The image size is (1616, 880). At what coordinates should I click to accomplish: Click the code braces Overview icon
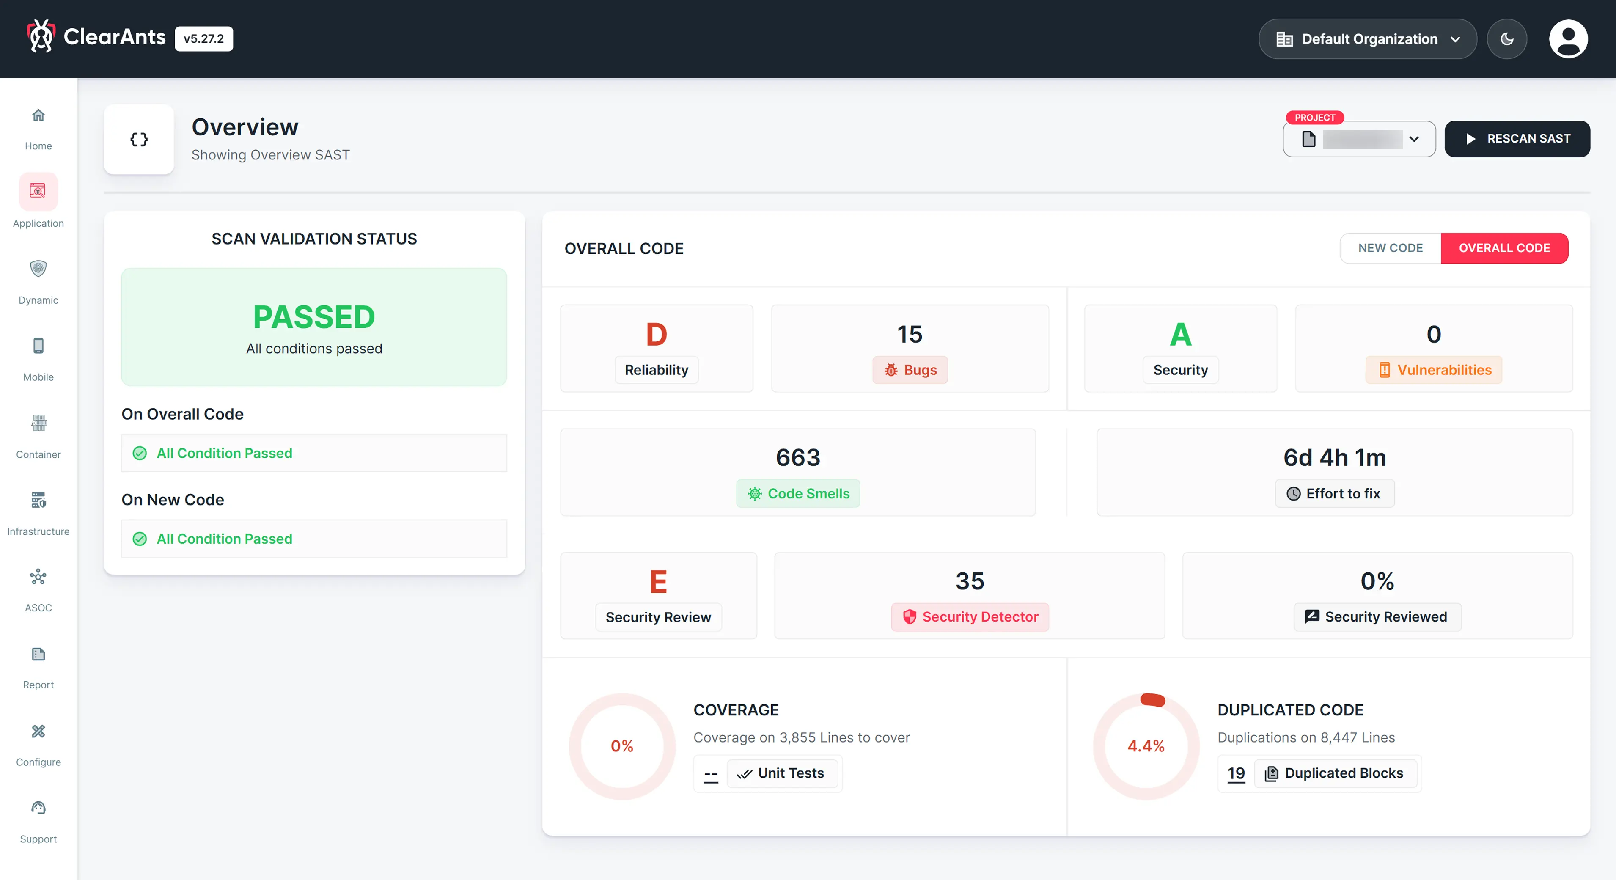[x=139, y=139]
